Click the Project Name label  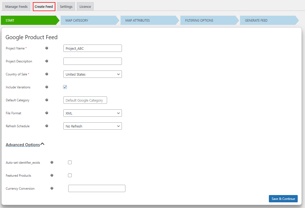point(15,48)
